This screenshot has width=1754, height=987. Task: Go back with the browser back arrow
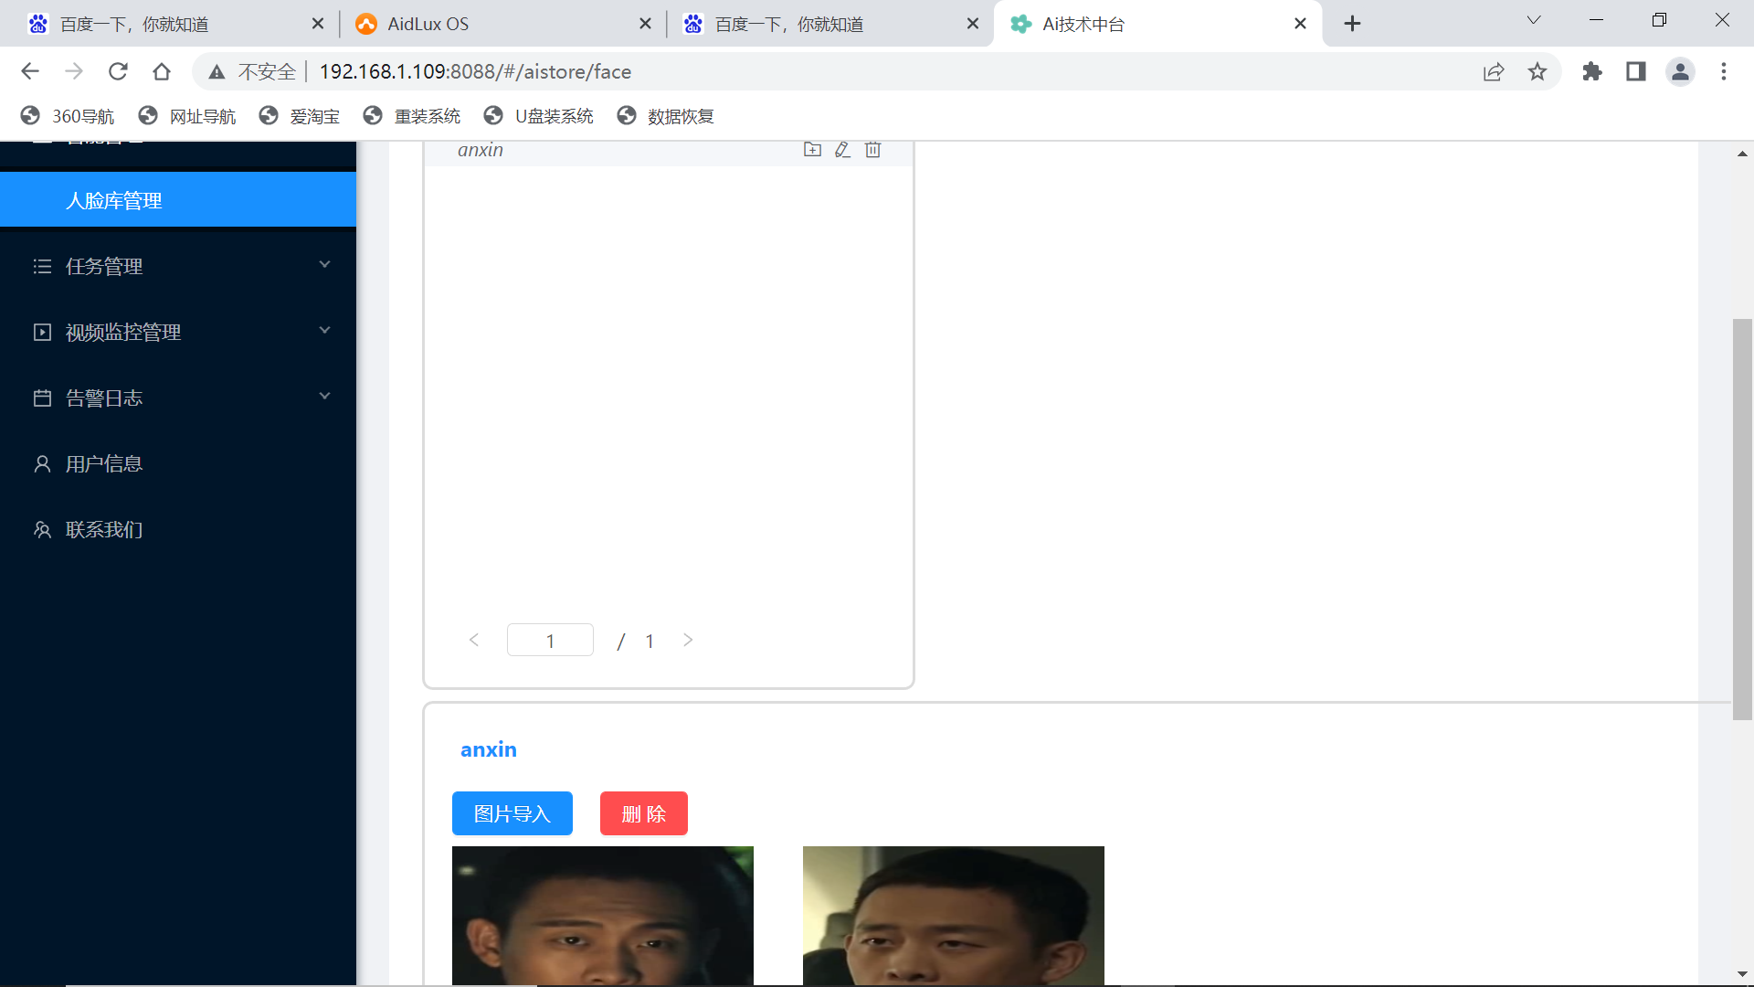30,71
